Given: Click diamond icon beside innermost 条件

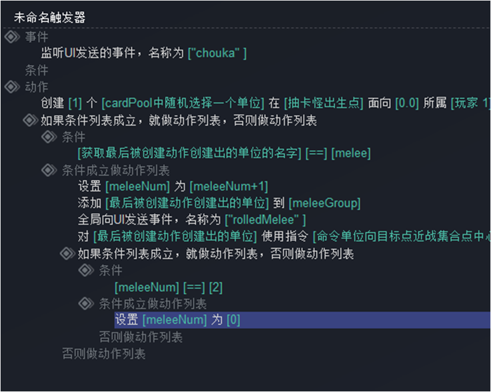Looking at the screenshot, I should 86,270.
